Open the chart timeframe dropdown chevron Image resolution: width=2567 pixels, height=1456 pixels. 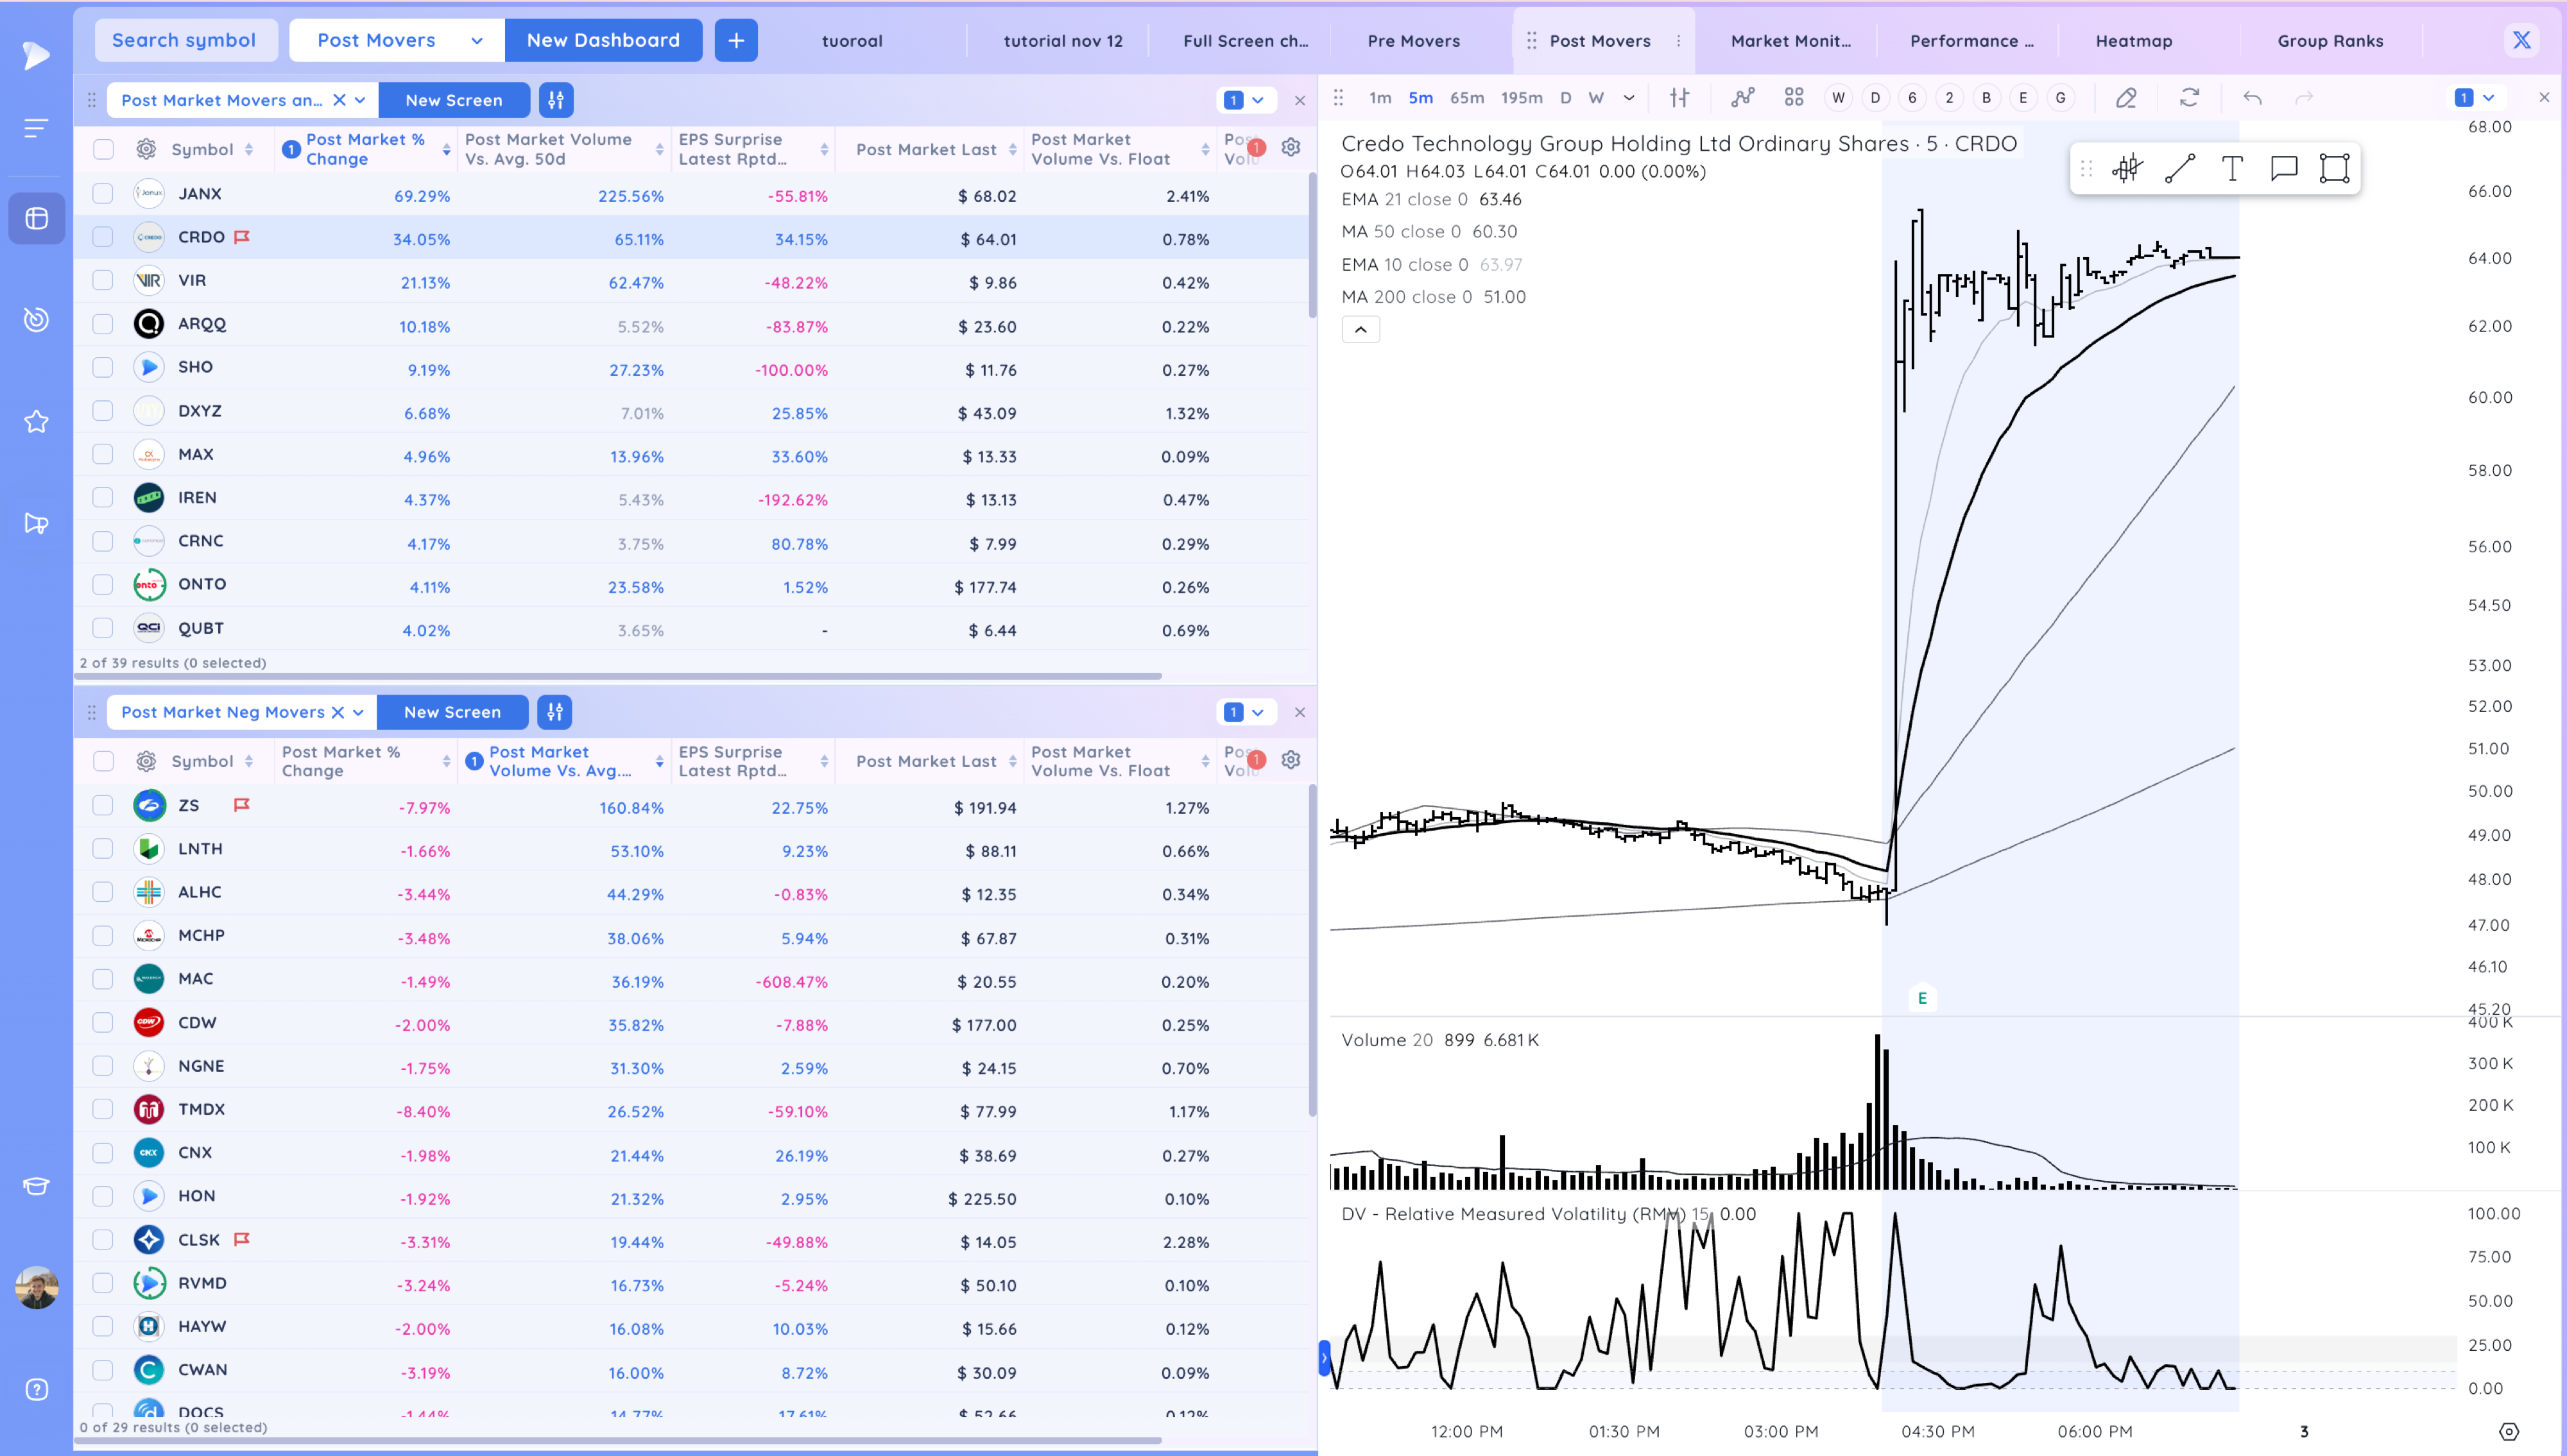point(1629,98)
